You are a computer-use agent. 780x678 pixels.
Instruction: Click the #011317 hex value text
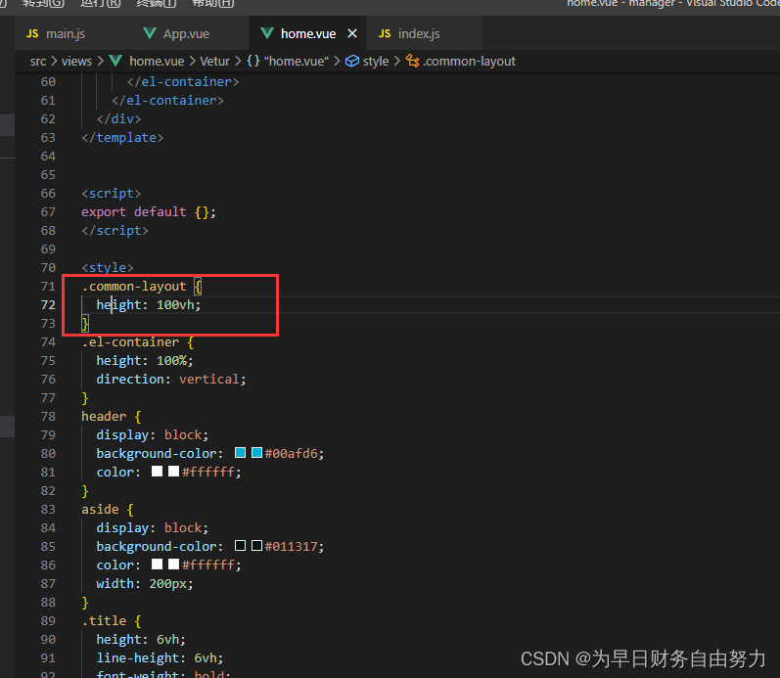[x=291, y=547]
